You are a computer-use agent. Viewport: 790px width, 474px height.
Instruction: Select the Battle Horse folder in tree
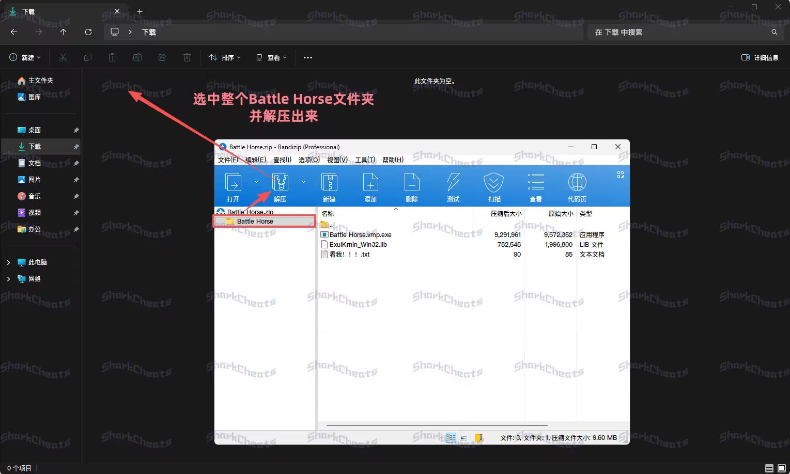[255, 222]
